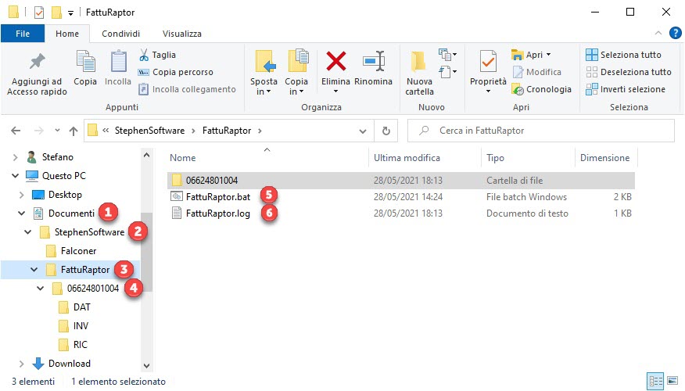Sort by Dimensione column header
Screen dimensions: 685x391
coord(604,158)
